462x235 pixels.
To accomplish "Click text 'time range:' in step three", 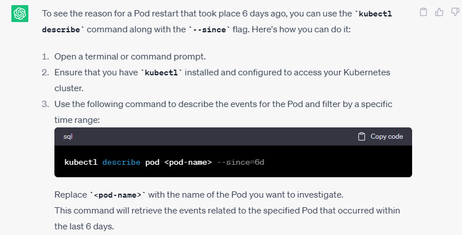I will [77, 120].
